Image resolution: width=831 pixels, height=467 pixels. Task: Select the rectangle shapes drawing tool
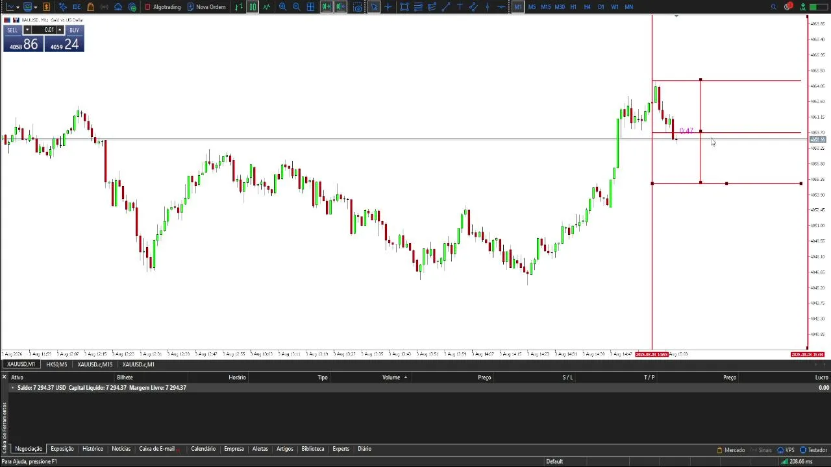[x=404, y=6]
